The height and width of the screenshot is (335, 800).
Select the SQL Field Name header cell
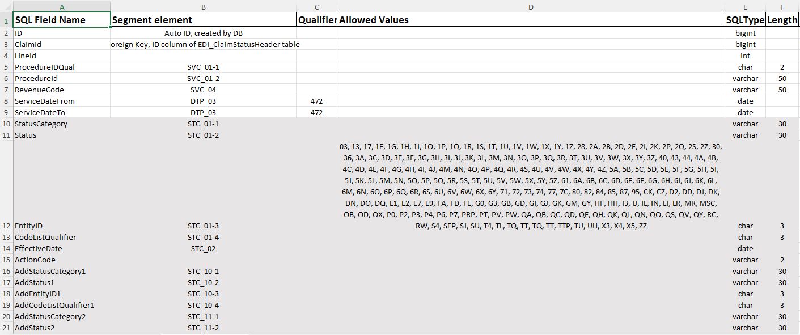point(62,20)
